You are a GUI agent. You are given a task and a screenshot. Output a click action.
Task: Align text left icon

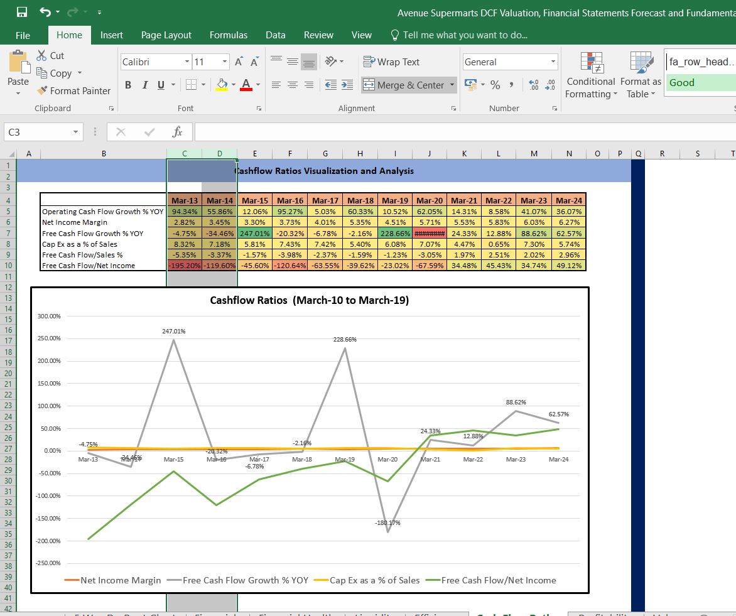point(276,85)
